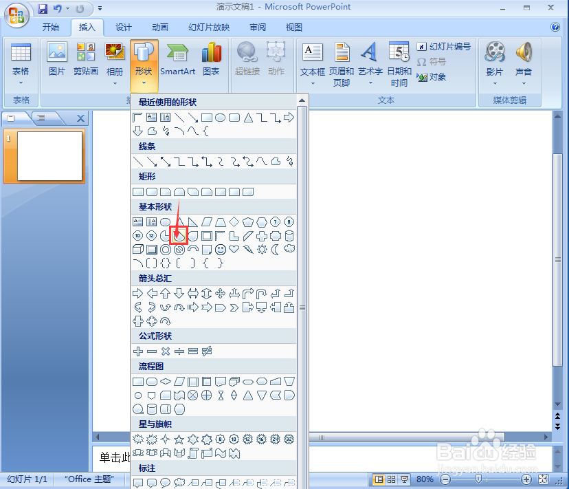Image resolution: width=569 pixels, height=489 pixels.
Task: Open the Clip Art pane
Action: pos(86,59)
